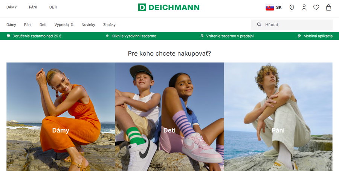The height and width of the screenshot is (171, 339).
Task: Click the delivery box icon in green bar
Action: point(8,36)
